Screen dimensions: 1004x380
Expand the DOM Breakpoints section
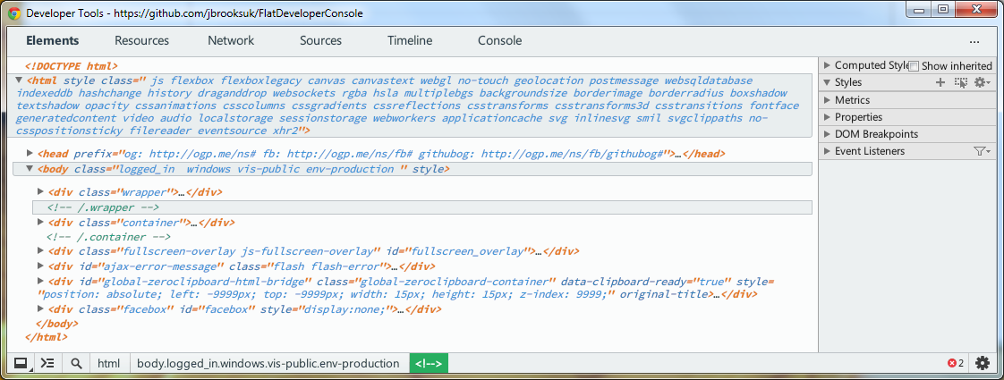828,134
